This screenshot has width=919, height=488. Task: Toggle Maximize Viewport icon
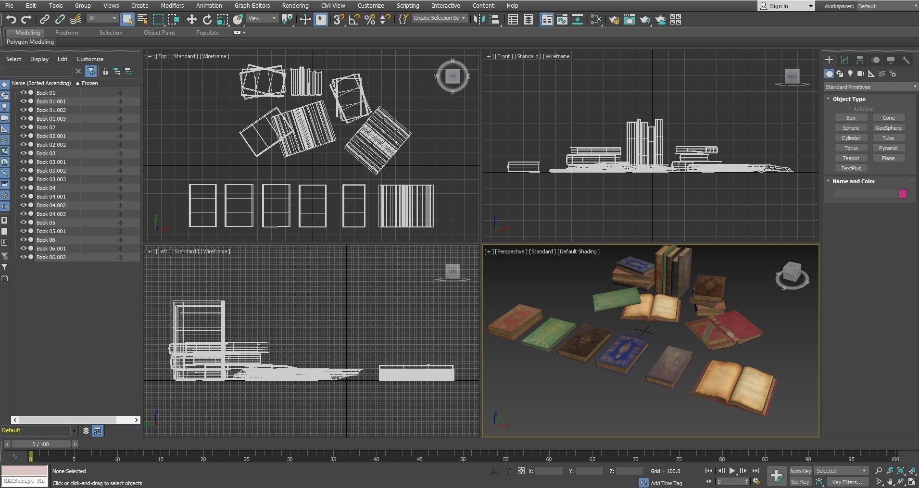[911, 481]
